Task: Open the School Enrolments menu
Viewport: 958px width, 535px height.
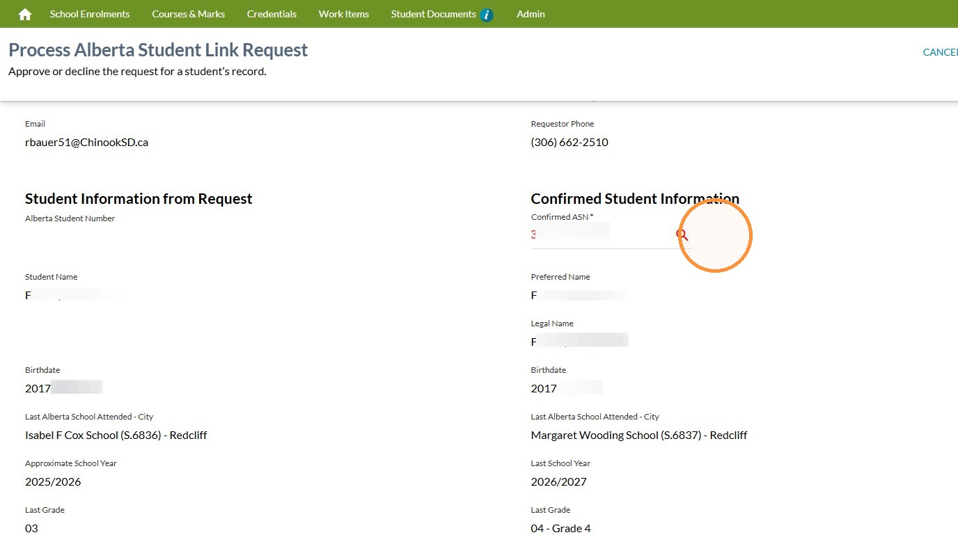Action: click(90, 14)
